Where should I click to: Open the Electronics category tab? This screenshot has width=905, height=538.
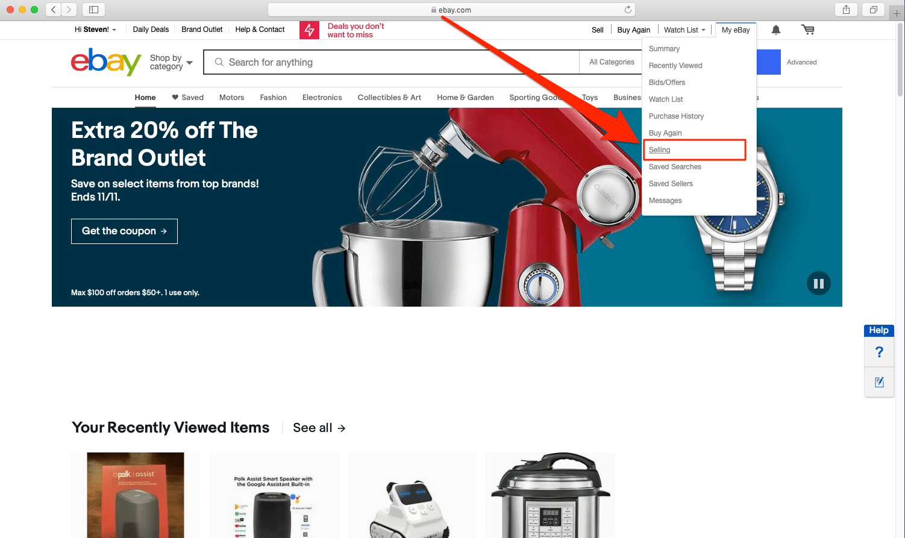pyautogui.click(x=322, y=98)
